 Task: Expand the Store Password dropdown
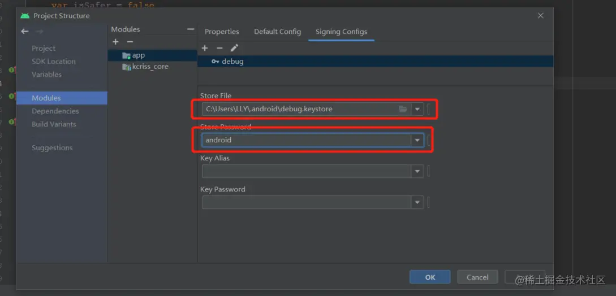pyautogui.click(x=417, y=140)
